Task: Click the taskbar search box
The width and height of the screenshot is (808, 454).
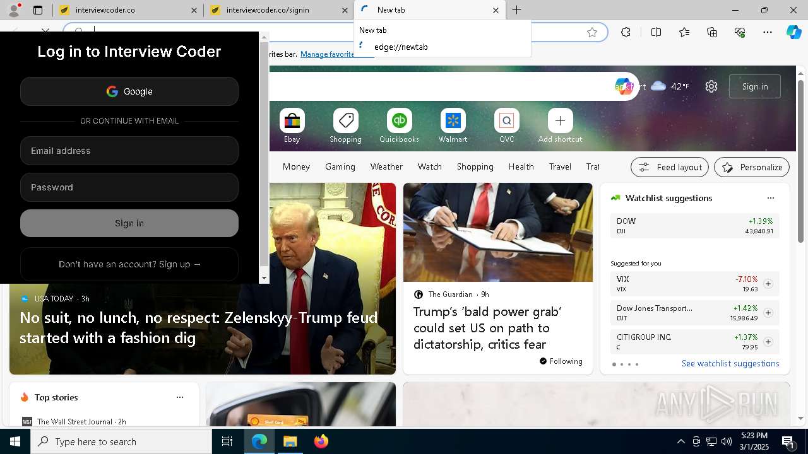Action: [x=121, y=441]
